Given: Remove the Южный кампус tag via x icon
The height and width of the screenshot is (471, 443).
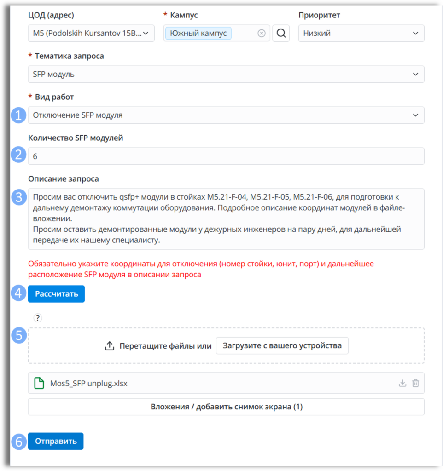Looking at the screenshot, I should click(262, 33).
